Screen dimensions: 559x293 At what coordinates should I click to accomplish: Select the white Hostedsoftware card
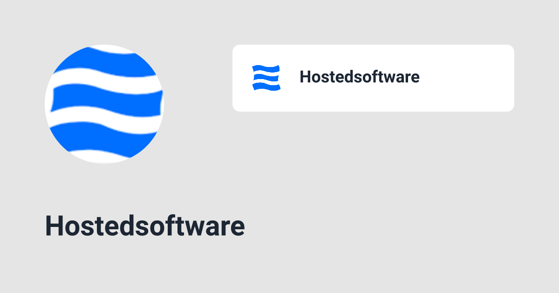pyautogui.click(x=373, y=78)
